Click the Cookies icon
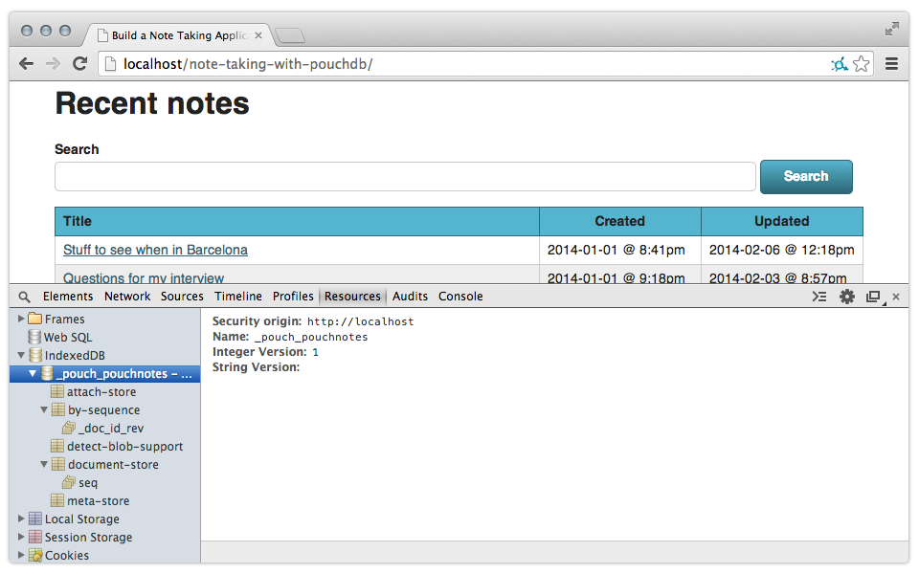The width and height of the screenshot is (919, 574). point(35,555)
